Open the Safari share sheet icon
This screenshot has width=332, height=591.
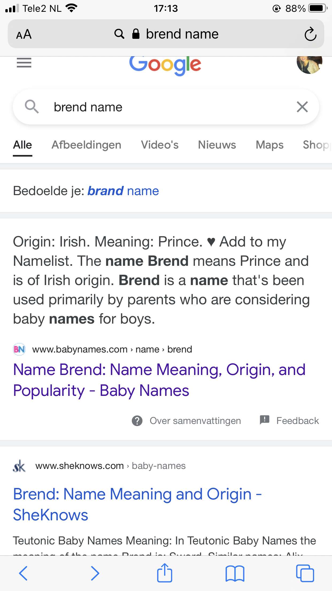click(165, 573)
